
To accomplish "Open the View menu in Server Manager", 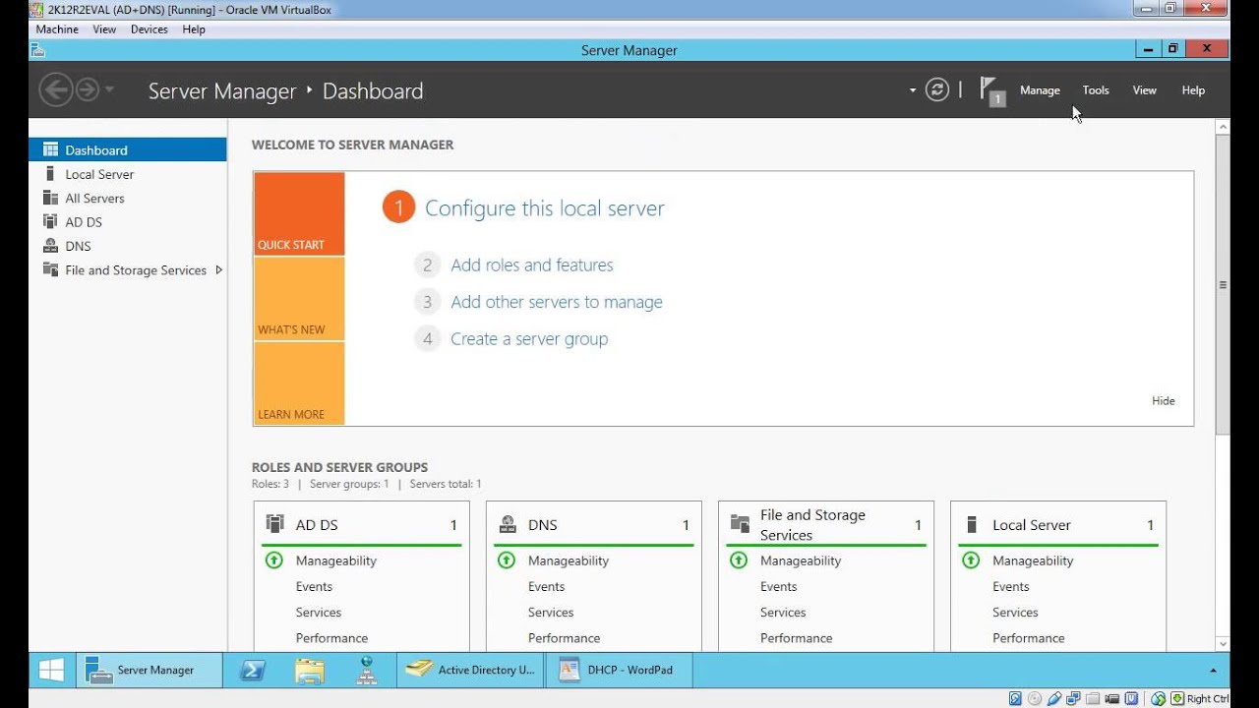I will [x=1144, y=90].
